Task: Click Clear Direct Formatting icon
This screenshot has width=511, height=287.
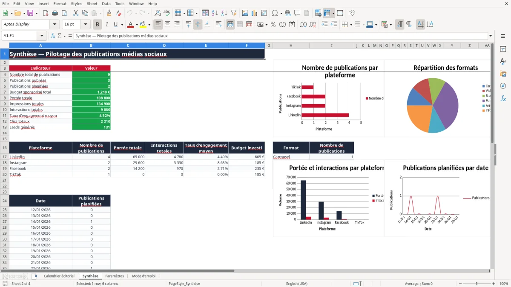Action: (x=118, y=13)
